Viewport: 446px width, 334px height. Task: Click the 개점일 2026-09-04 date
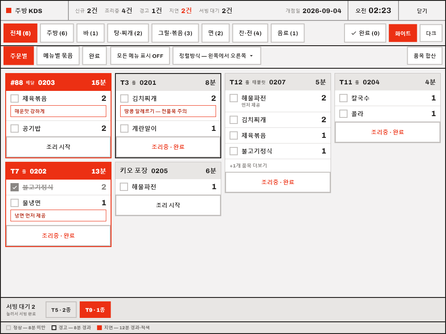coord(314,10)
